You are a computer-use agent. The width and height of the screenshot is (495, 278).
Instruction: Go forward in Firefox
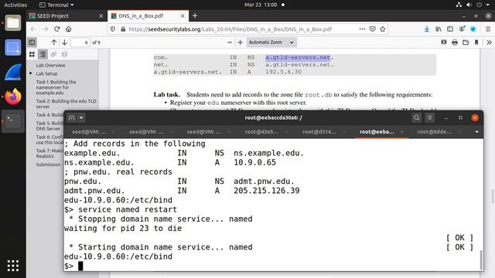45,29
